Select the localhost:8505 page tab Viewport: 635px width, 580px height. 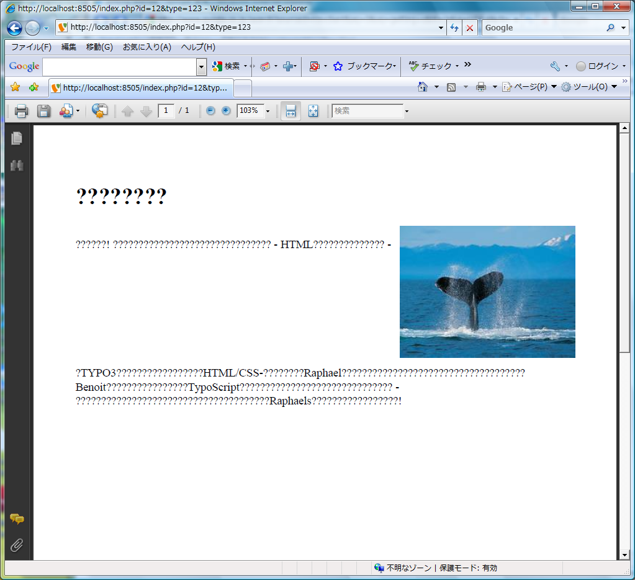[x=141, y=88]
